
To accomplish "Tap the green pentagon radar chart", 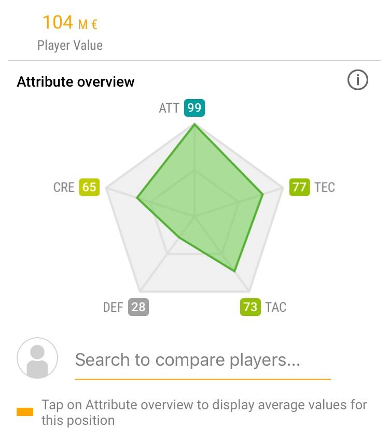I will pyautogui.click(x=200, y=198).
